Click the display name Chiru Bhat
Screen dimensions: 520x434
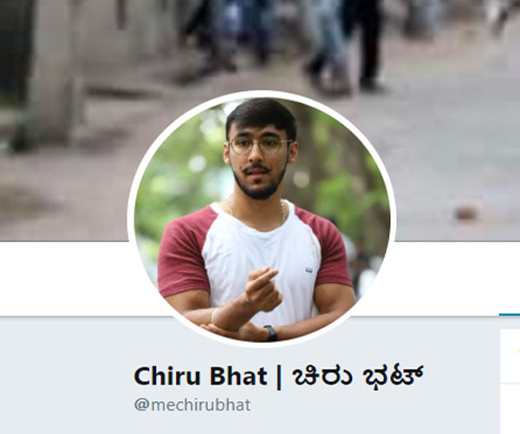(200, 376)
